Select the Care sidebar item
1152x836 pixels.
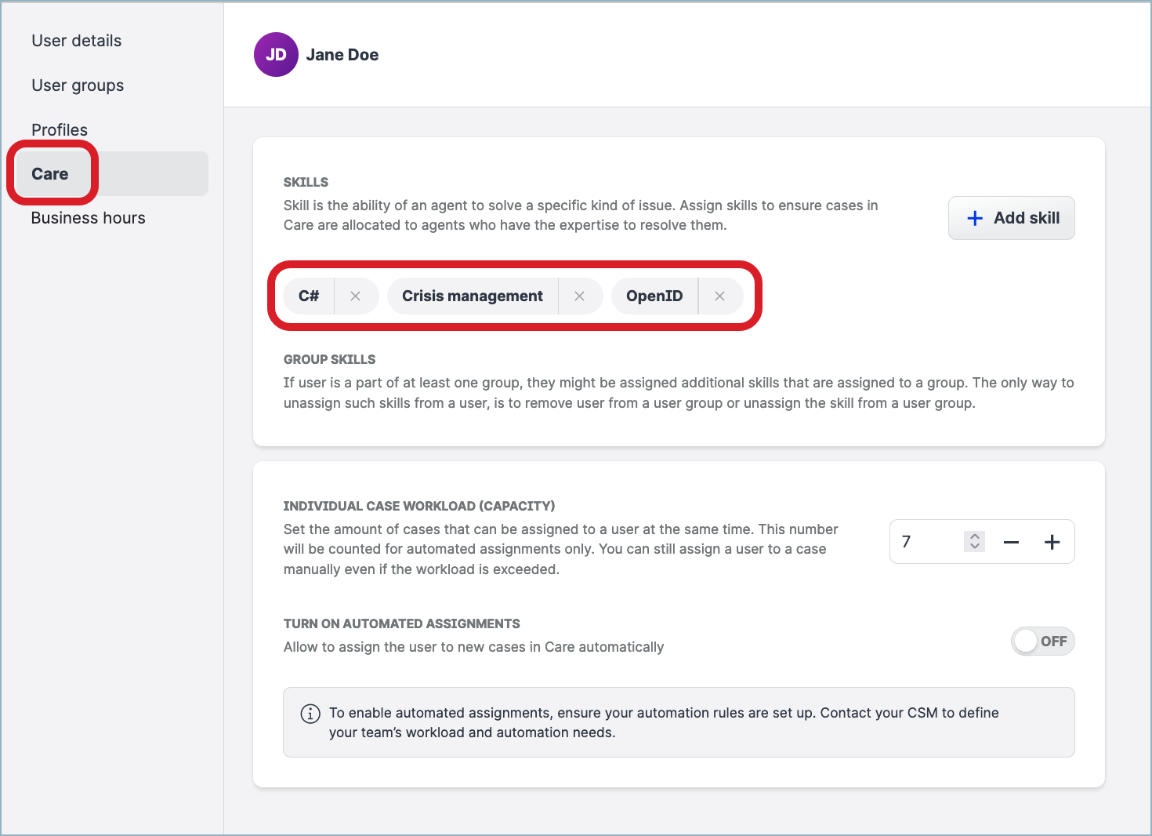click(x=49, y=173)
